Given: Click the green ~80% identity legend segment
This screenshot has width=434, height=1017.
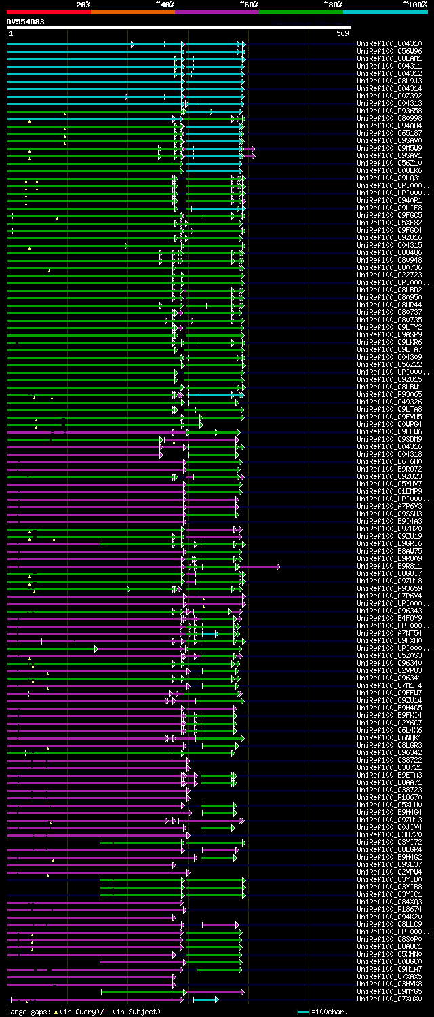Looking at the screenshot, I should click(300, 12).
